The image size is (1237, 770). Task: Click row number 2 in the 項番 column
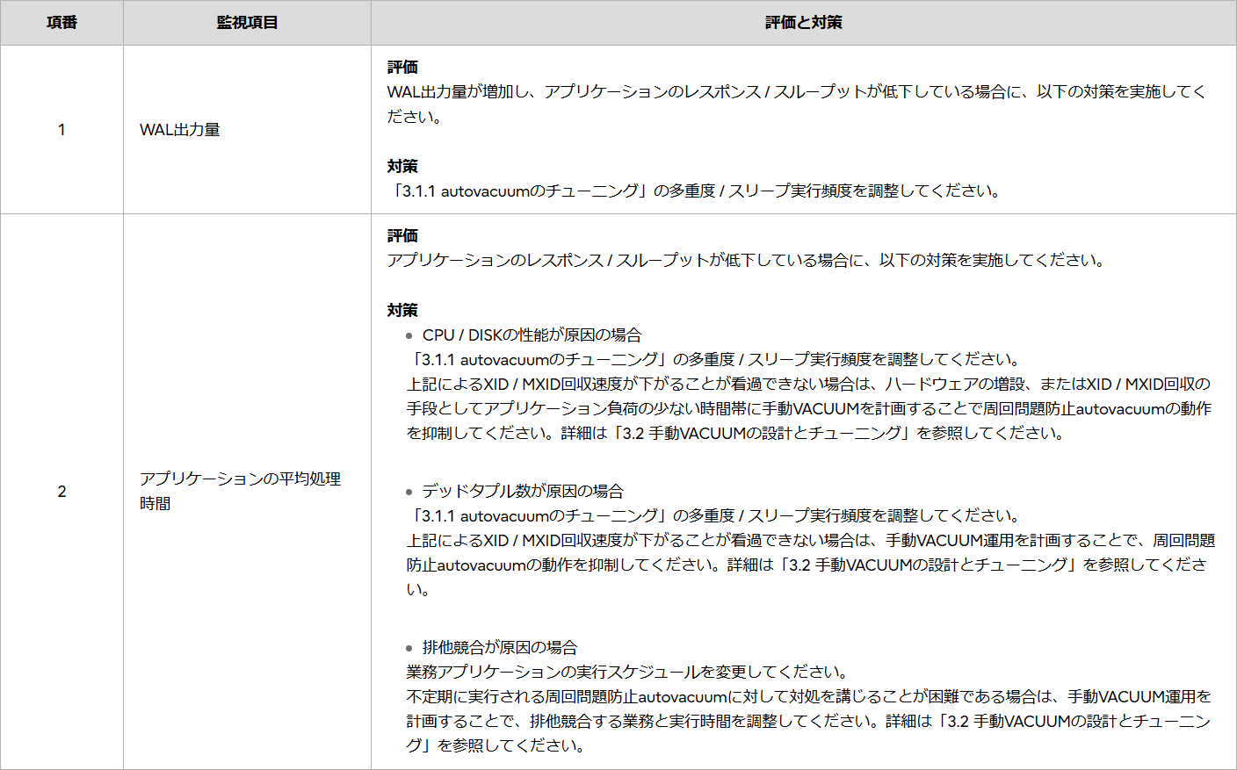[x=61, y=492]
